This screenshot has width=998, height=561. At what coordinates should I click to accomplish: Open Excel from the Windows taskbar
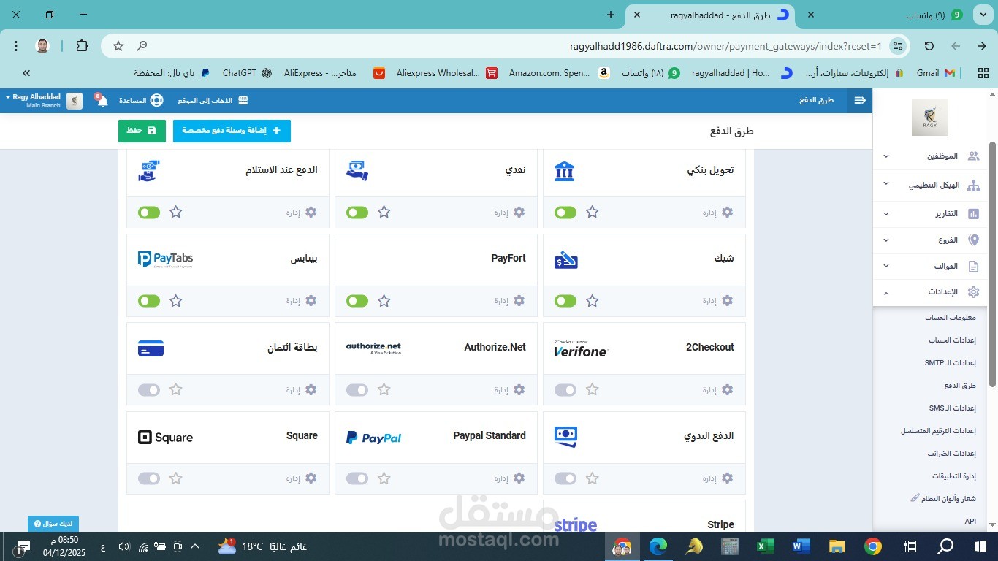pyautogui.click(x=765, y=546)
